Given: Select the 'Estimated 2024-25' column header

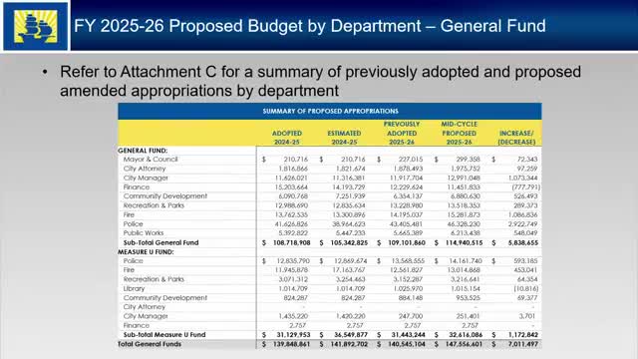Looking at the screenshot, I should click(344, 138).
